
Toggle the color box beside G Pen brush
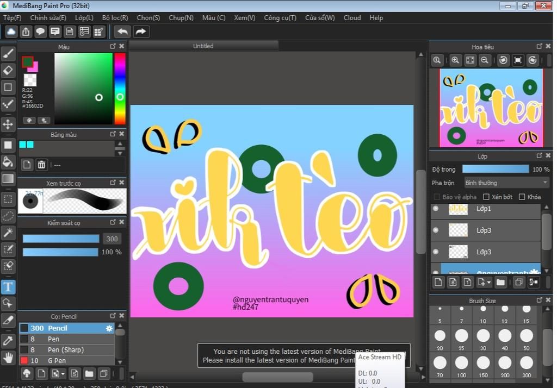(24, 360)
